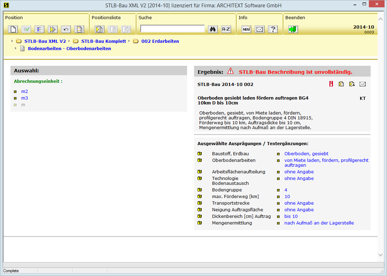Click the KT unit label in result
387x276 pixels.
tap(363, 98)
